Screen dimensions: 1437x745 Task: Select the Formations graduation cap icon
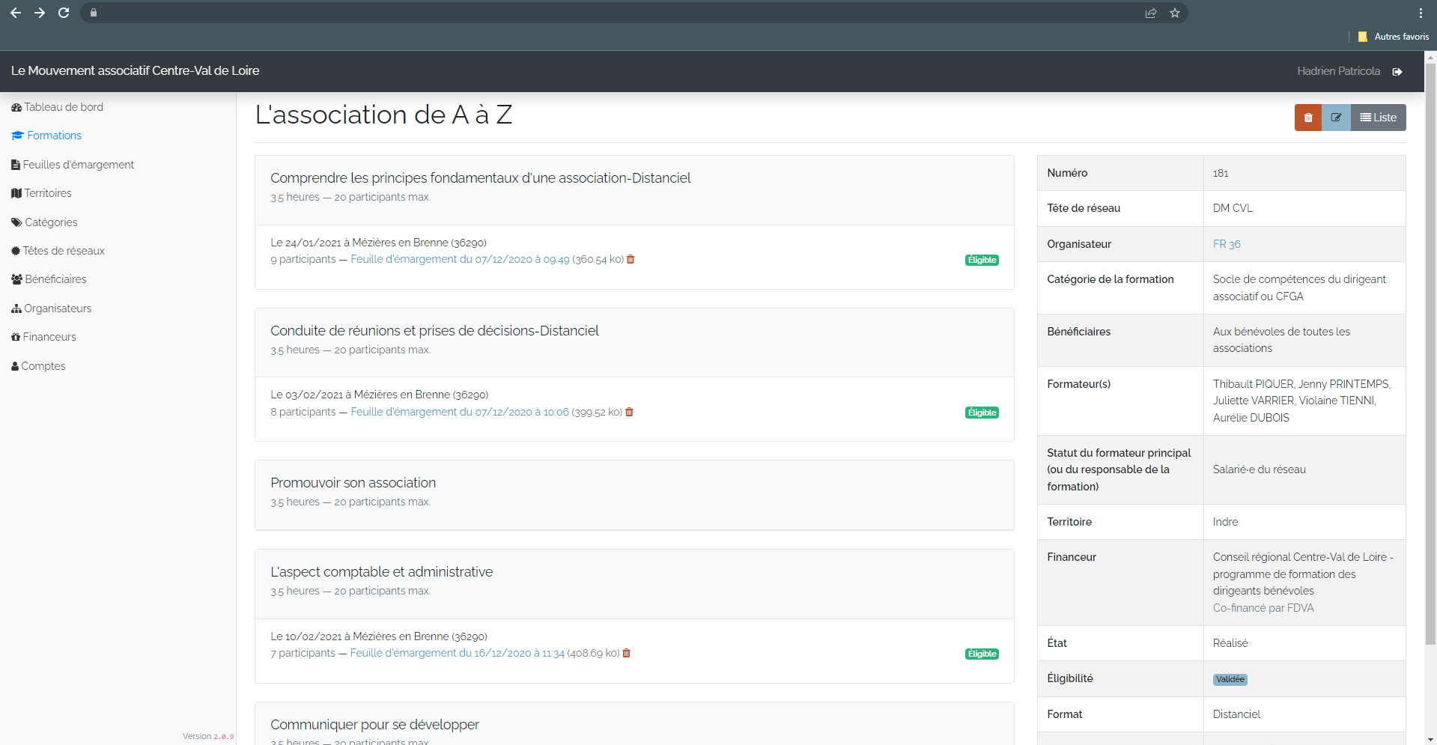point(16,136)
